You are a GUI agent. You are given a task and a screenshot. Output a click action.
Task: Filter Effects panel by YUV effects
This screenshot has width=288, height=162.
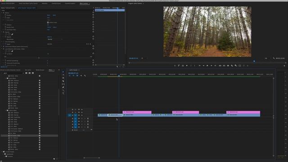point(33,73)
